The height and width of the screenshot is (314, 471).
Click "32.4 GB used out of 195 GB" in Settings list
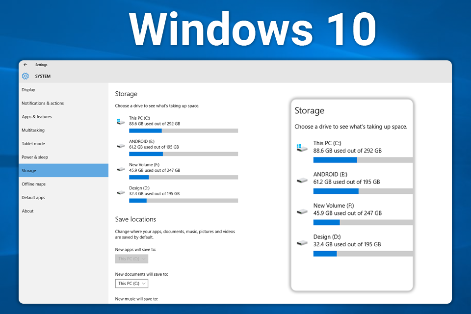point(155,194)
